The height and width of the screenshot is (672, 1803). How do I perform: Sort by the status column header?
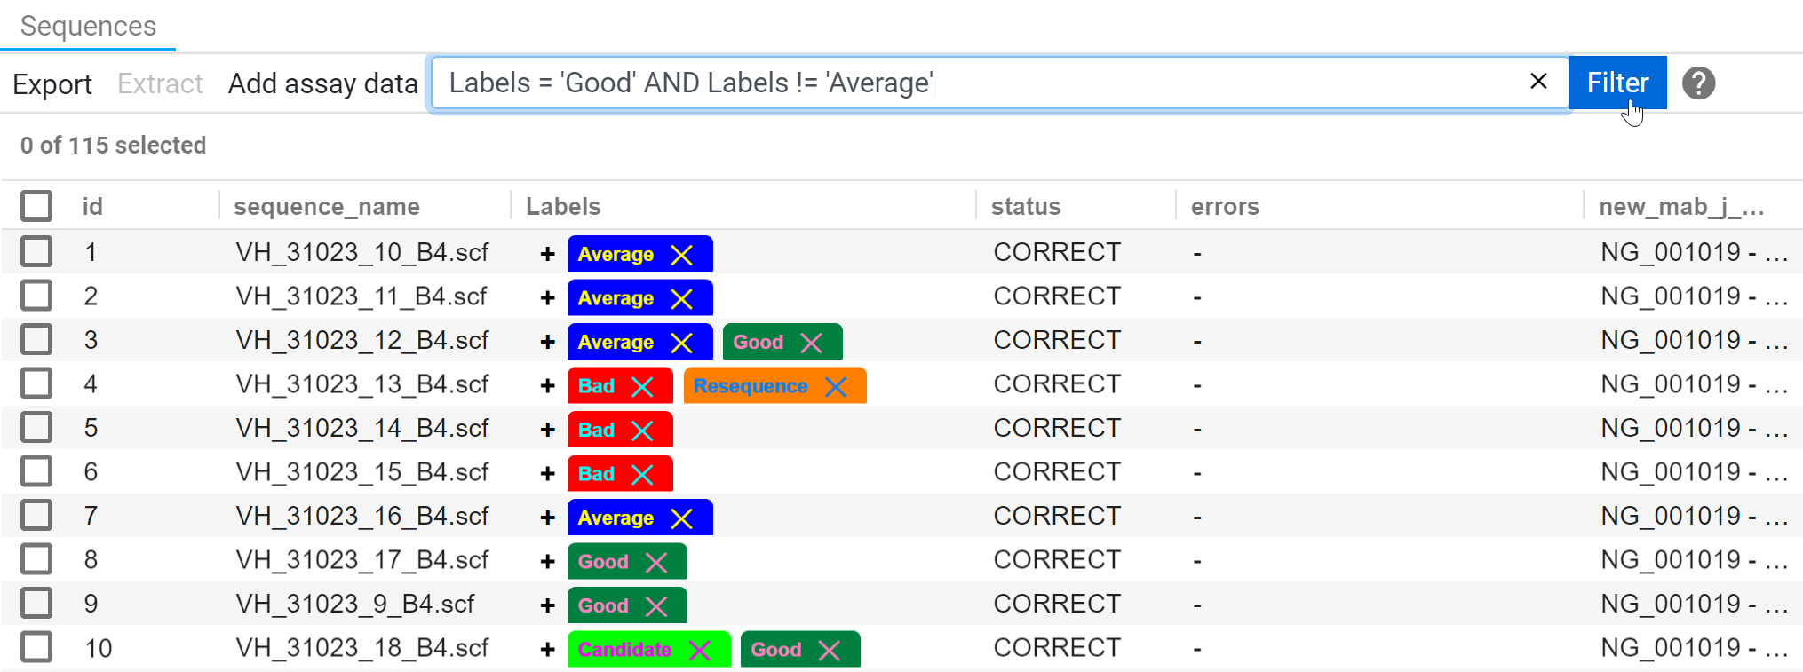1026,206
